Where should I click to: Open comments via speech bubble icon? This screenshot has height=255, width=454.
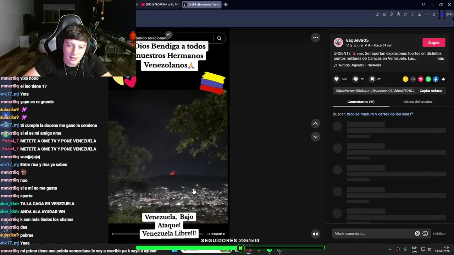coord(355,79)
